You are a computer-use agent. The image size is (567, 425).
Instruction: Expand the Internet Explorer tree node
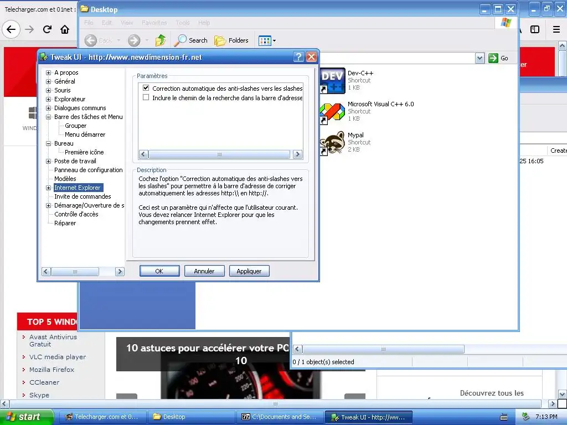49,188
